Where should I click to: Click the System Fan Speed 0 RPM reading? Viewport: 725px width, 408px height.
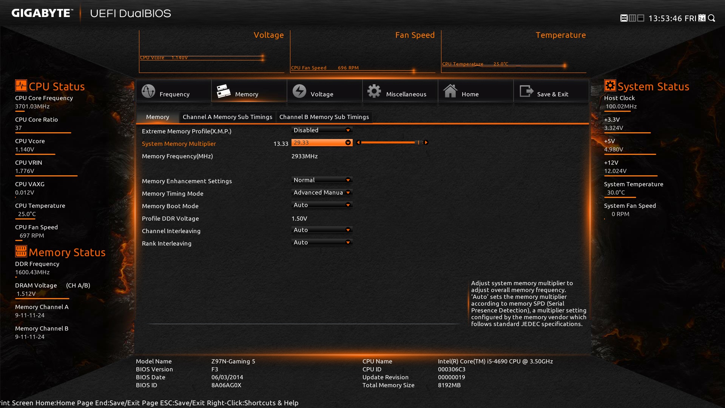(620, 214)
